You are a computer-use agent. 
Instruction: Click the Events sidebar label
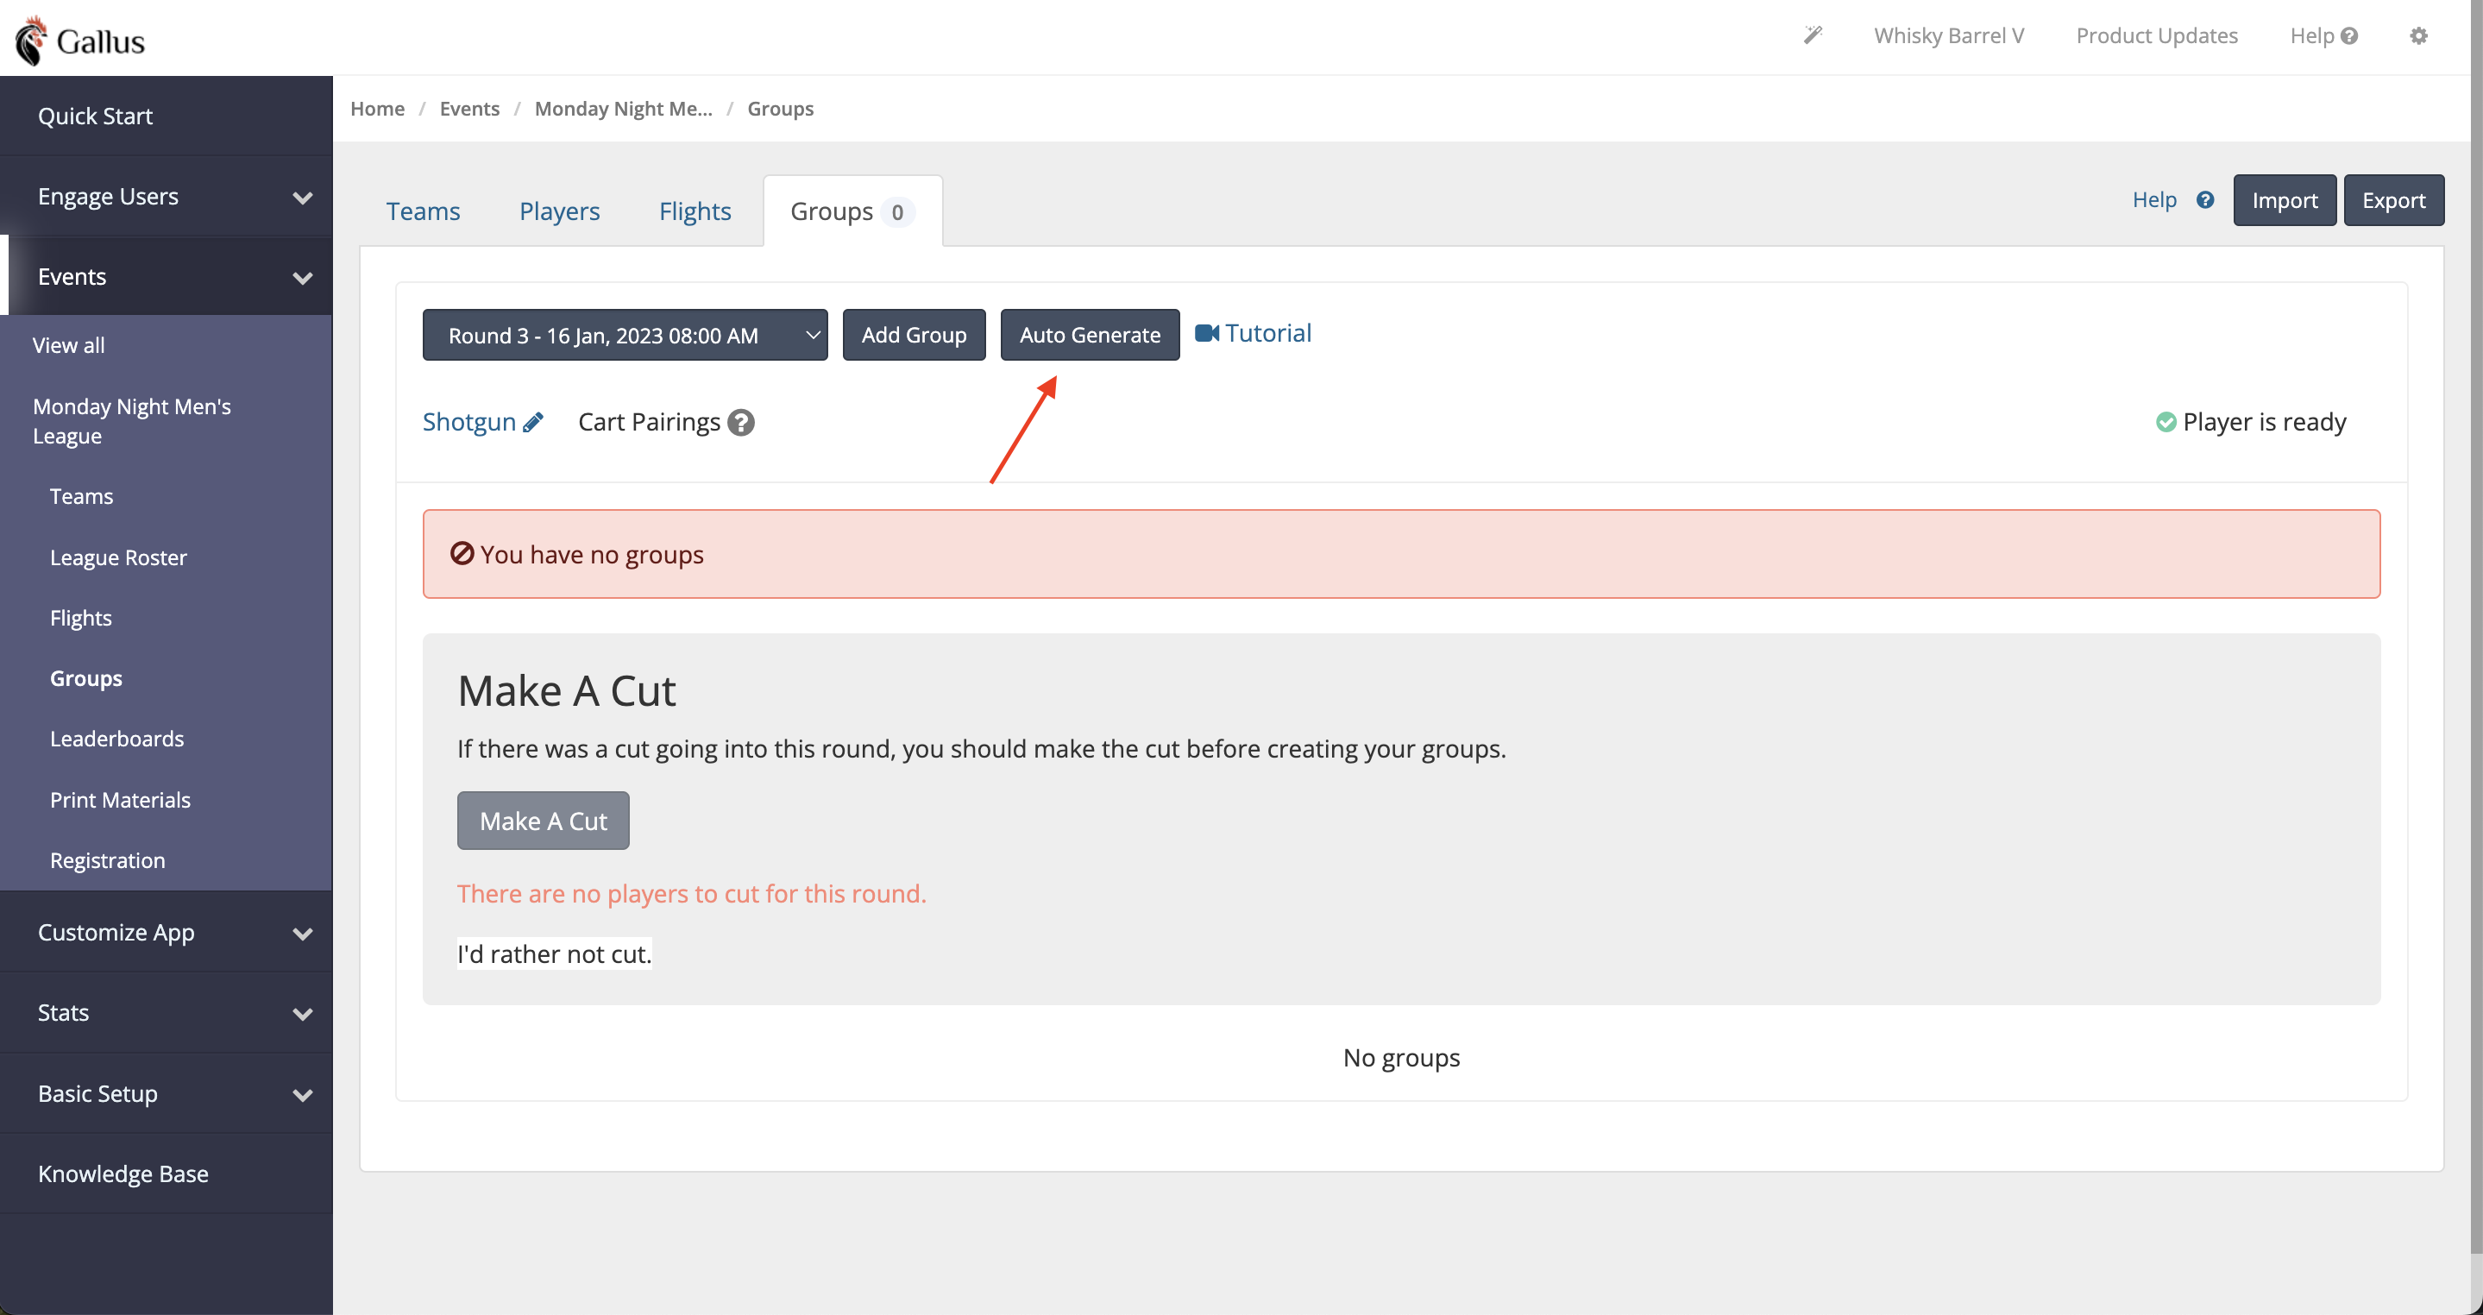pos(72,277)
